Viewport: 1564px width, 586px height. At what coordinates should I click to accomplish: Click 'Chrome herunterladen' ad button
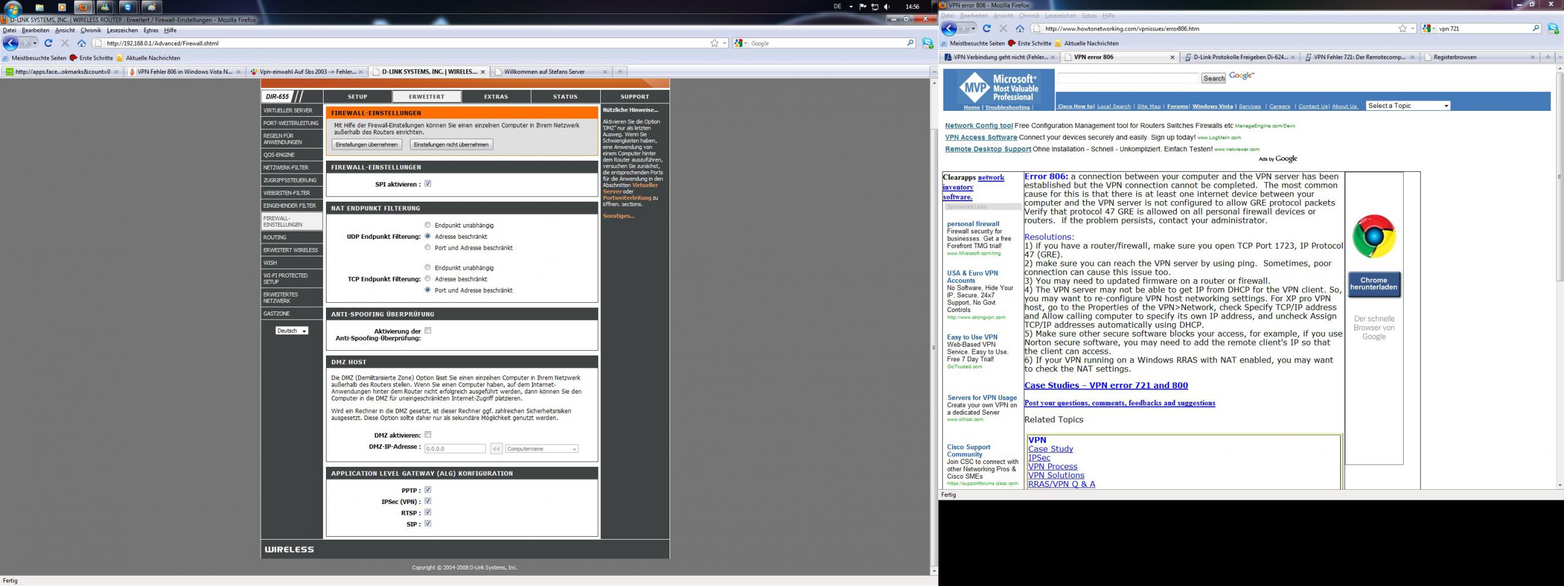coord(1374,284)
